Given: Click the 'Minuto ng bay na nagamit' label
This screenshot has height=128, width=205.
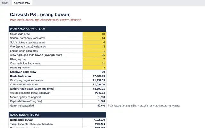Looking at the screenshot, I should [25, 97].
